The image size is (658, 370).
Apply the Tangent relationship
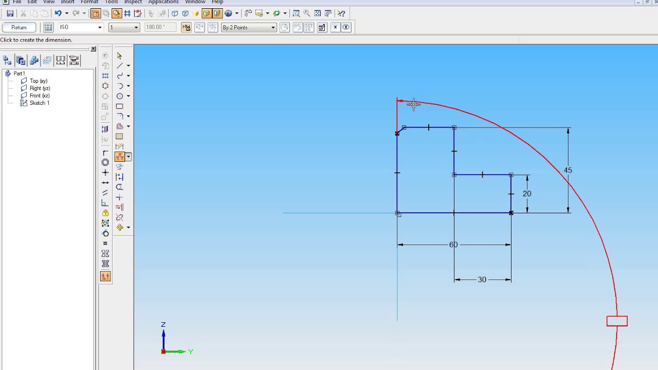(105, 233)
